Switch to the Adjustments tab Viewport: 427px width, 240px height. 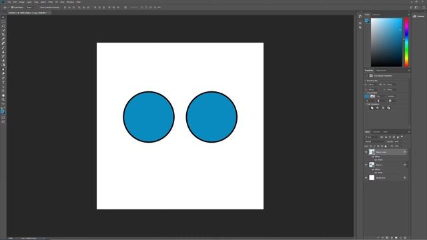[381, 71]
